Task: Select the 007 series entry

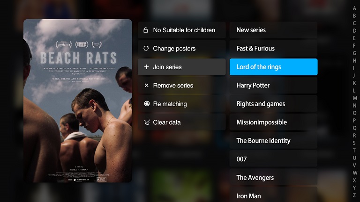Action: click(x=273, y=159)
